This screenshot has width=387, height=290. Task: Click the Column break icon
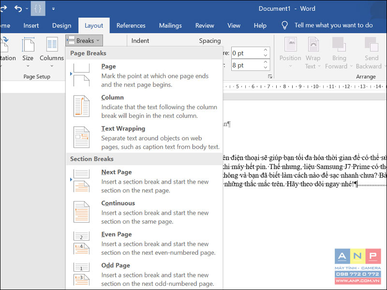[81, 106]
